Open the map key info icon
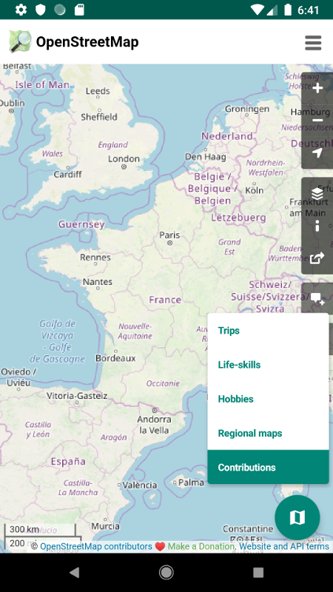Screen dimensions: 333x592 (x=317, y=226)
